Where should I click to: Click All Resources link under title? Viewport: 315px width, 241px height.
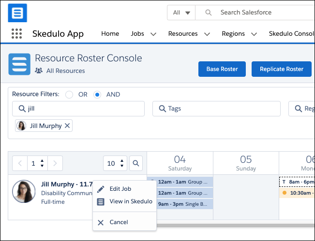[x=65, y=71]
